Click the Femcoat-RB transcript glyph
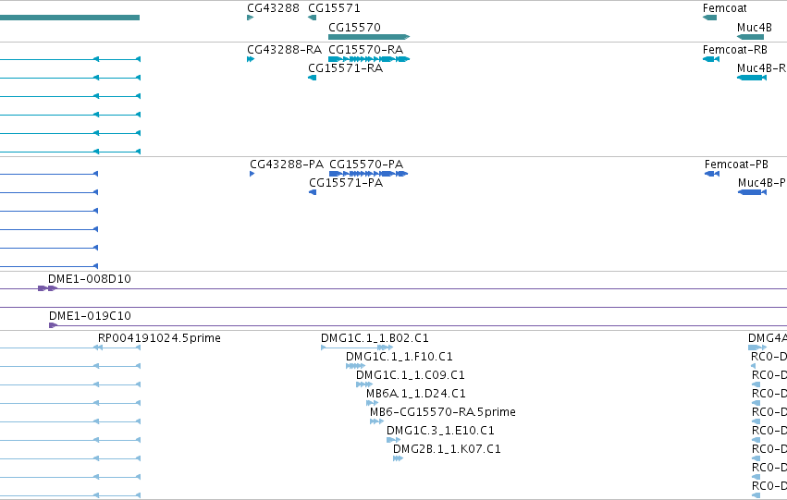Image resolution: width=787 pixels, height=500 pixels. [711, 59]
